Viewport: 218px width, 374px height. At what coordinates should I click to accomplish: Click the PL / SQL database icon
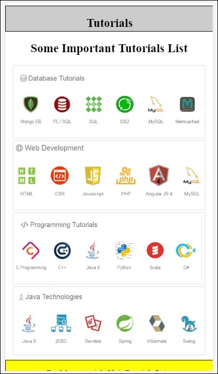tap(62, 104)
